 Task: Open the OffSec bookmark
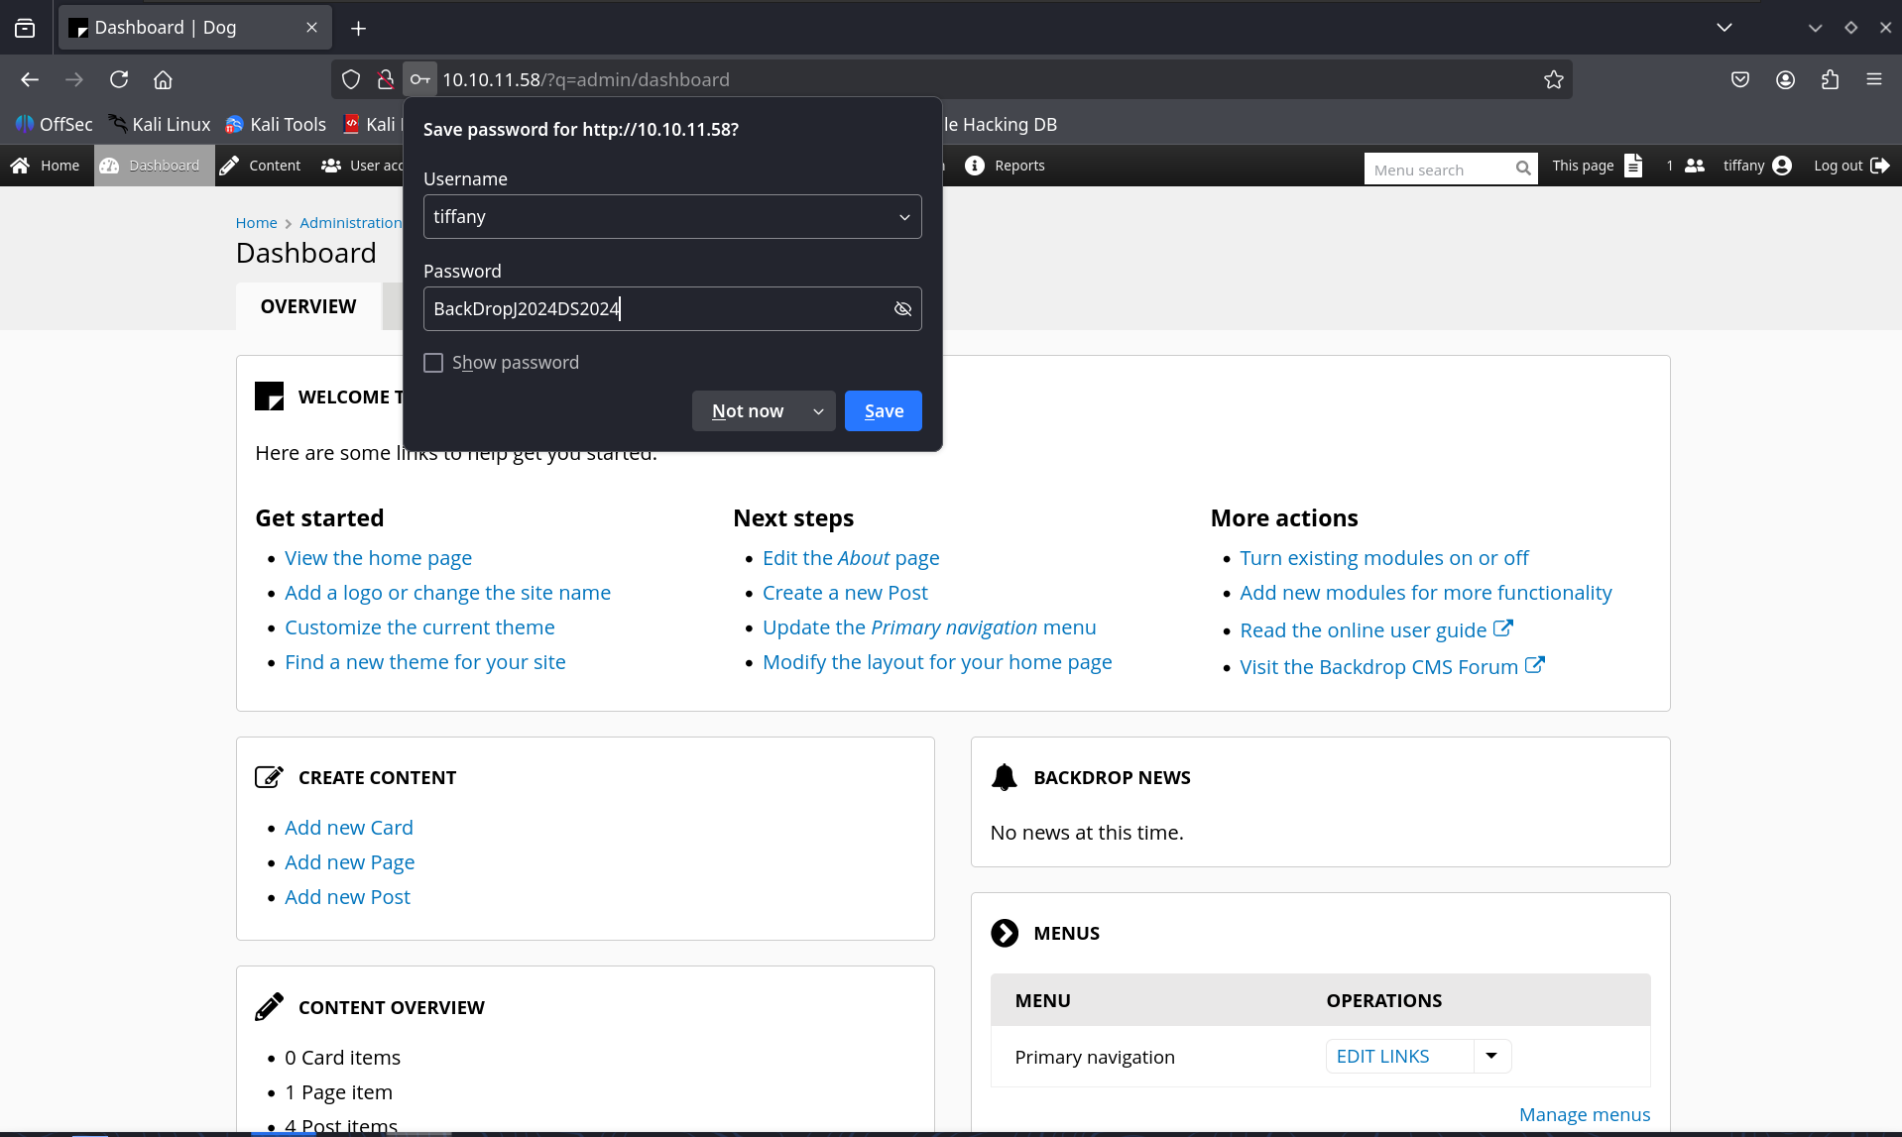[54, 124]
